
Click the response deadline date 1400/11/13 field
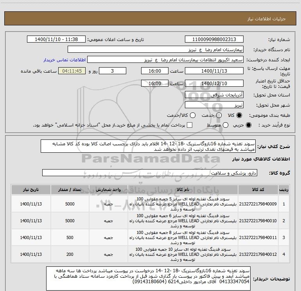point(214,71)
